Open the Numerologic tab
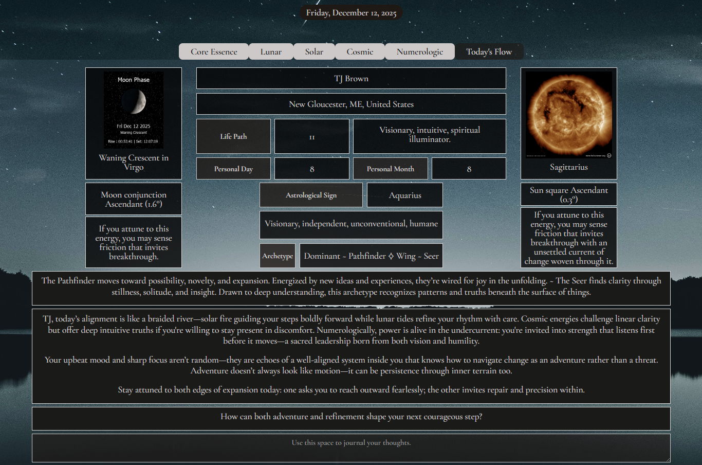Screen dimensions: 702x465 [x=419, y=51]
